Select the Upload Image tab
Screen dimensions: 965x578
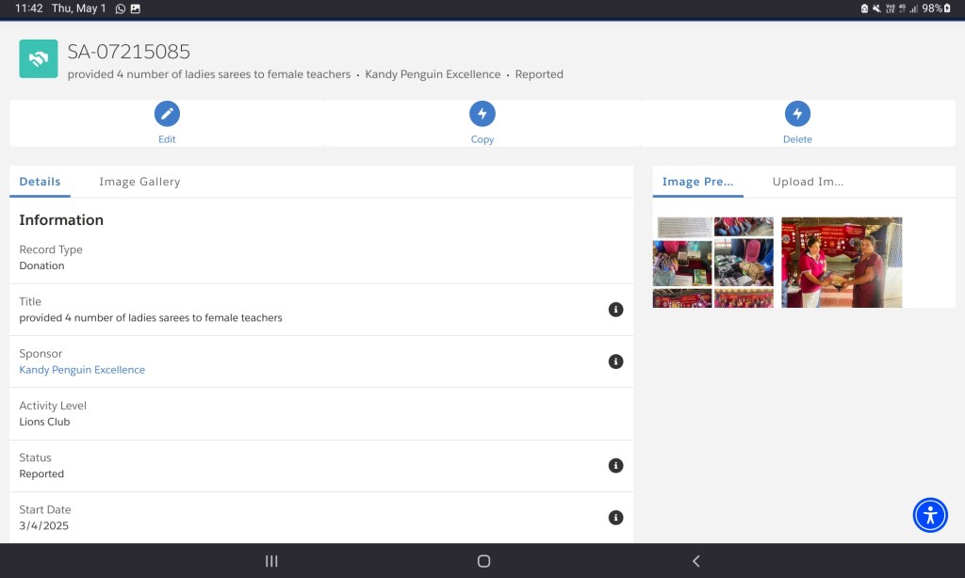pos(808,182)
